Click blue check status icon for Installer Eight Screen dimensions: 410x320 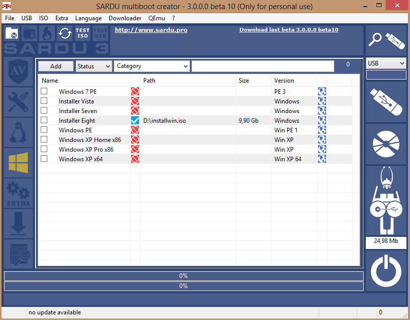coord(135,120)
